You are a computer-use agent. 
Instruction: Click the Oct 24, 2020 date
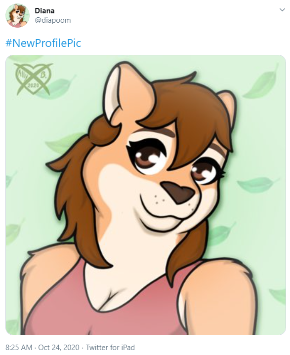tap(59, 347)
